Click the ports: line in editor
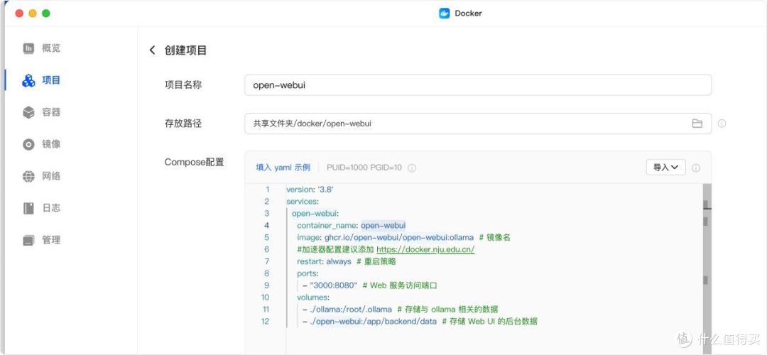The width and height of the screenshot is (767, 355). pos(308,273)
